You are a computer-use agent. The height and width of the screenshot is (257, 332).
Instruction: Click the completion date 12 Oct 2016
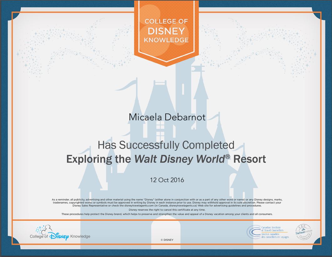[x=167, y=180]
